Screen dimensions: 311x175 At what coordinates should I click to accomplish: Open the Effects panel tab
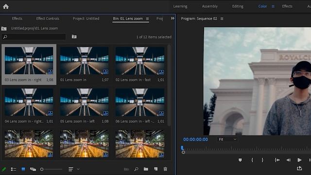coord(17,18)
